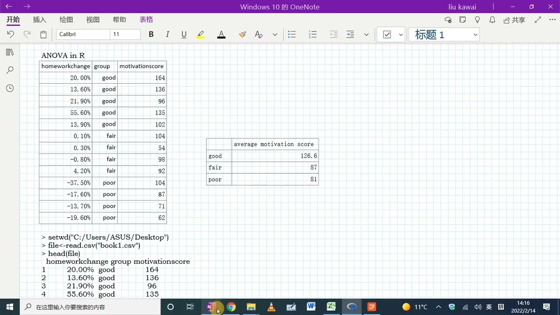The width and height of the screenshot is (560, 315).
Task: Click the motivationscore column header cell
Action: 142,66
